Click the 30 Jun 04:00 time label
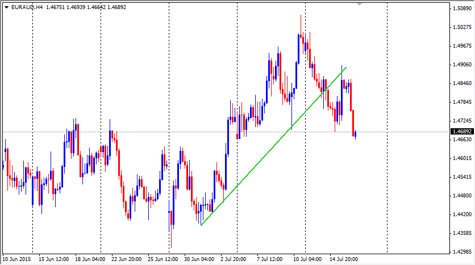This screenshot has width=475, height=265. [199, 259]
